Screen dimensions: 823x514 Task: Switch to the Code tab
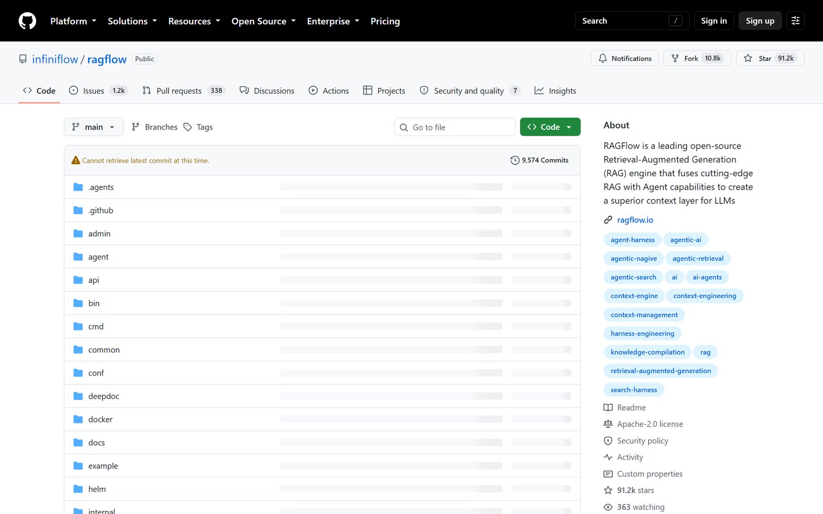click(39, 91)
